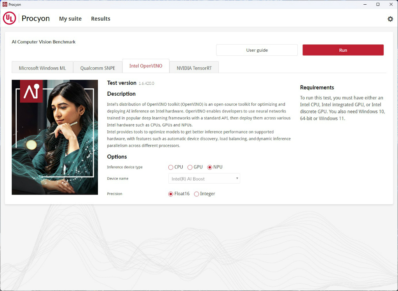Select the Intel OpenVINO tab

click(146, 66)
